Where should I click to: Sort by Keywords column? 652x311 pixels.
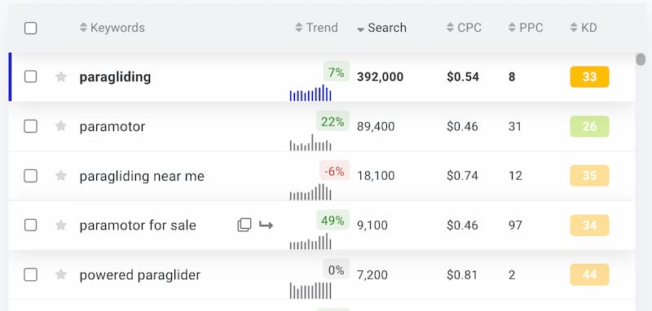112,28
